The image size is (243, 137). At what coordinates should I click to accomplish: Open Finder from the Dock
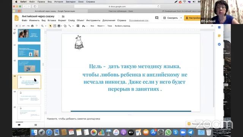click(x=34, y=132)
